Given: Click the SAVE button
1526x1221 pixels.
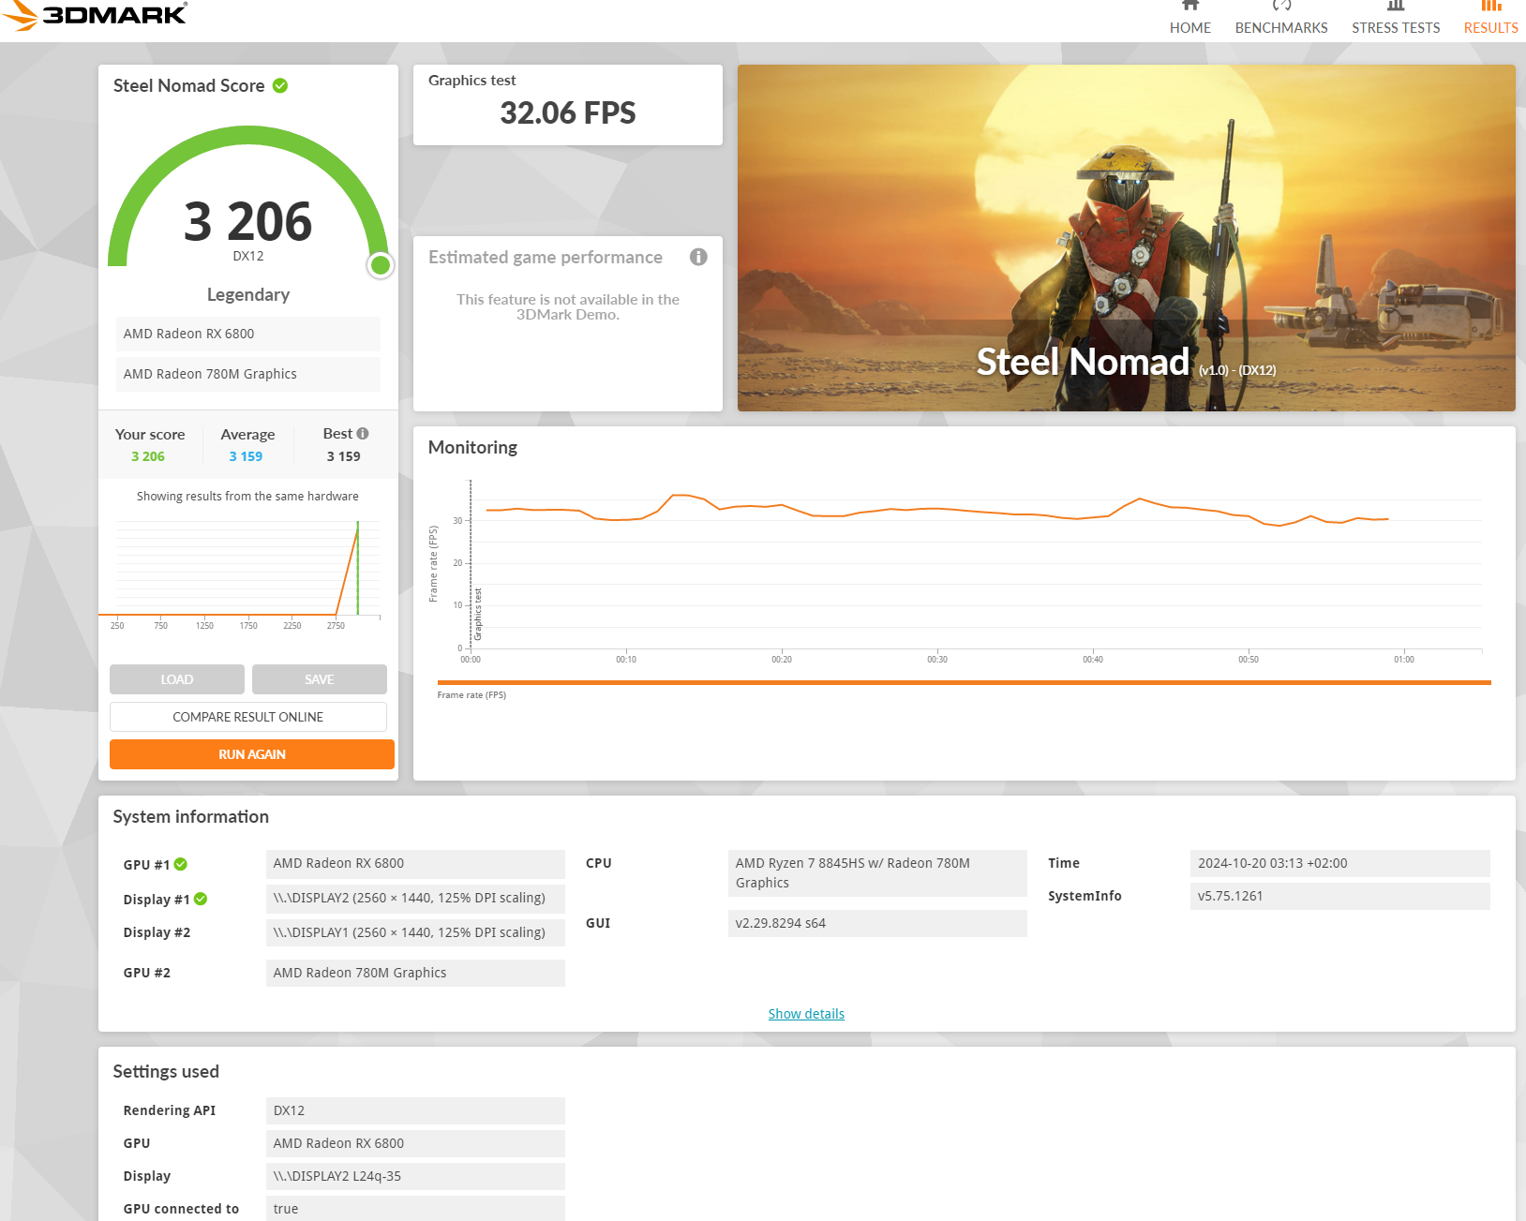Looking at the screenshot, I should [320, 679].
